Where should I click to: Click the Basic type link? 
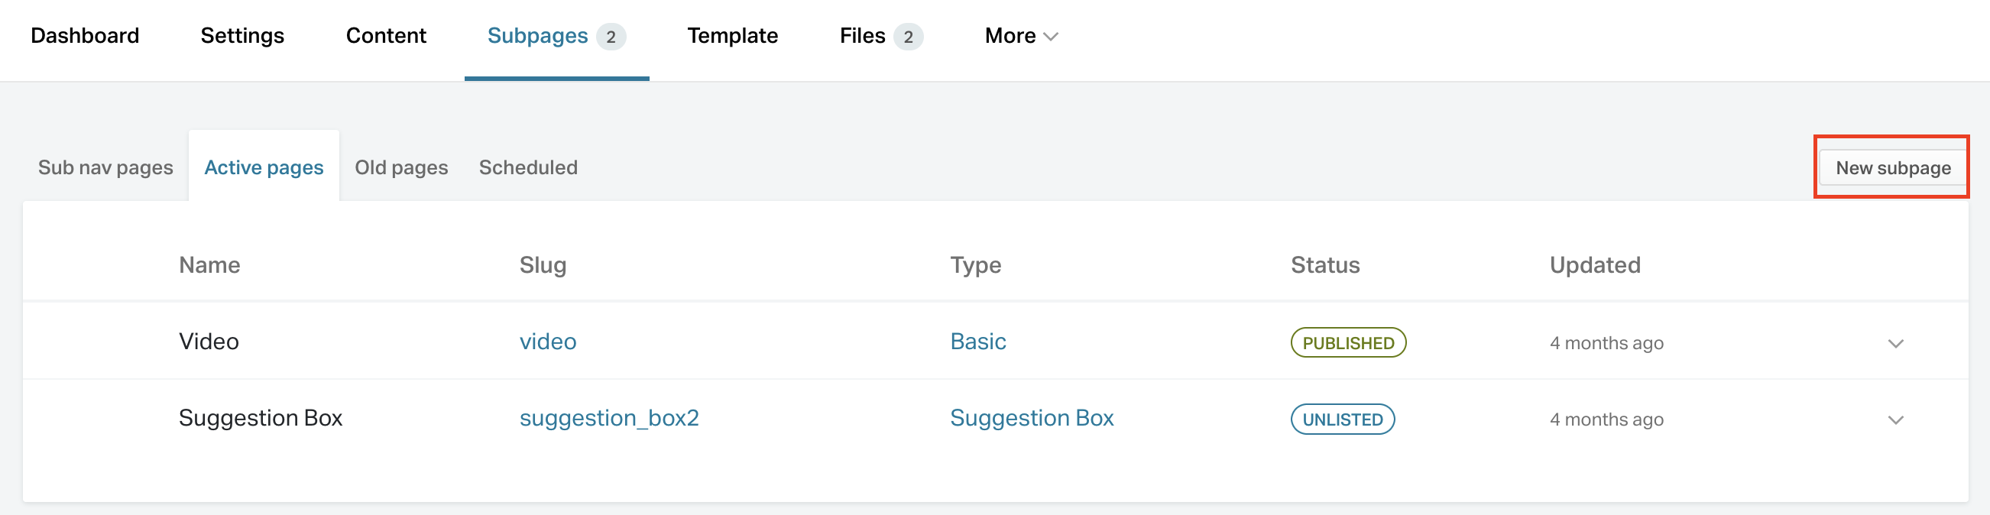coord(977,342)
